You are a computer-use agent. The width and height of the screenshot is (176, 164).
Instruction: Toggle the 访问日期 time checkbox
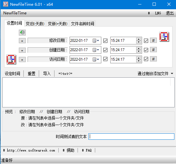(146, 59)
